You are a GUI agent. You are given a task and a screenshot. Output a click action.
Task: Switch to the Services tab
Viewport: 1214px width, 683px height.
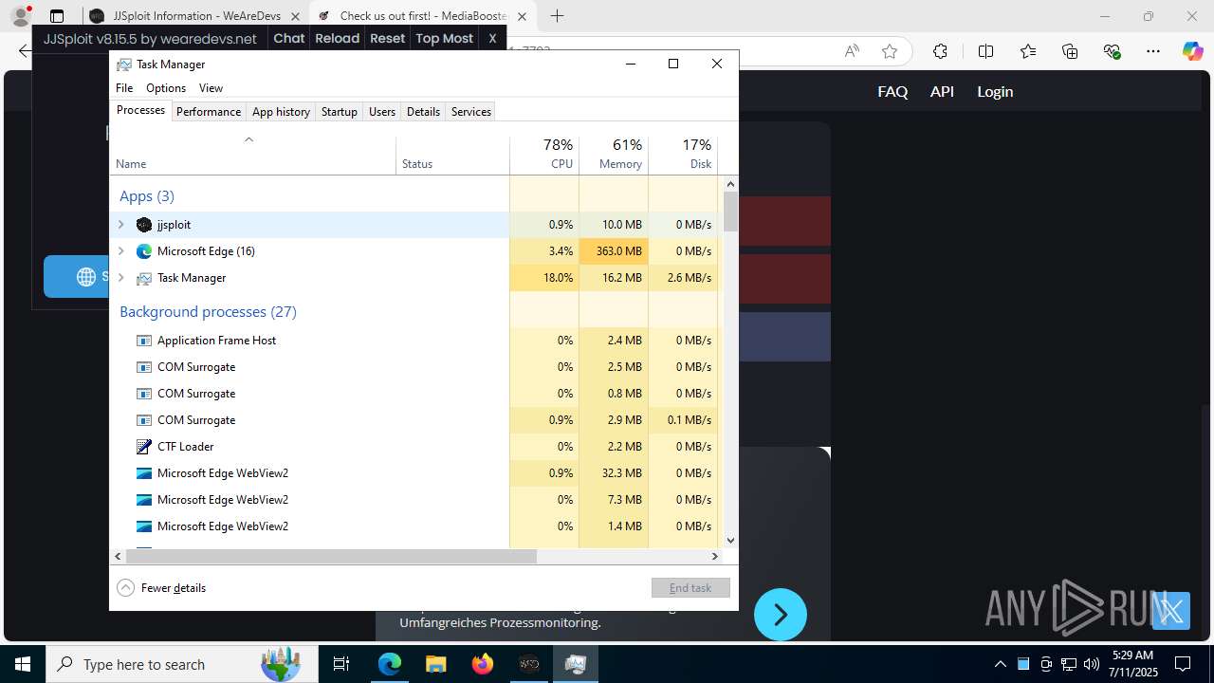coord(470,111)
